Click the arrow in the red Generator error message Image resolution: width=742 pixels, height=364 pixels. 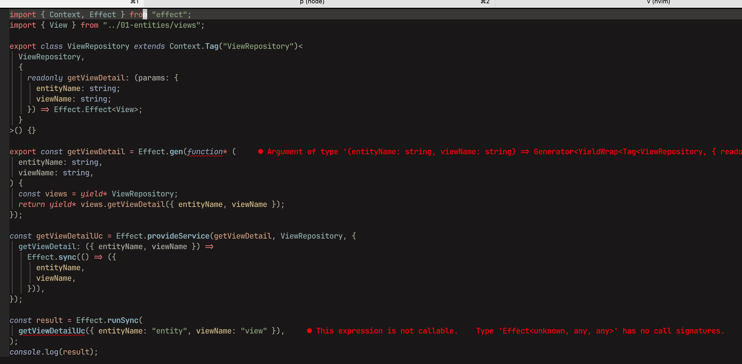click(525, 152)
